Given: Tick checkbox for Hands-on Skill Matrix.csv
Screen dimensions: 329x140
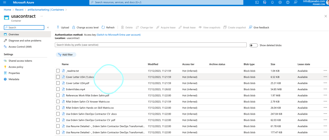Looking at the screenshot, I should click(x=58, y=108).
